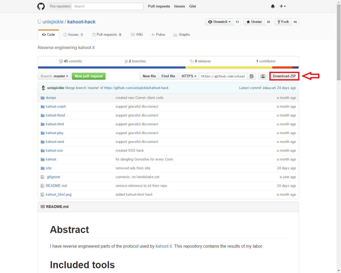Click the kahoot-xss folder icon

(x=43, y=151)
